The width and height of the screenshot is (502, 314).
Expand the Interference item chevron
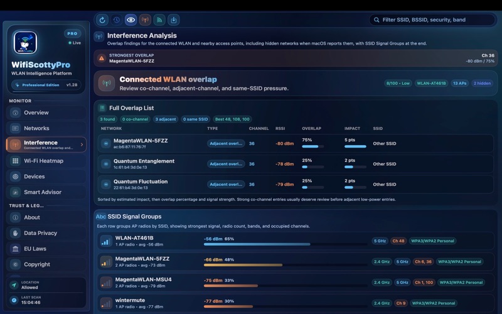coord(82,144)
